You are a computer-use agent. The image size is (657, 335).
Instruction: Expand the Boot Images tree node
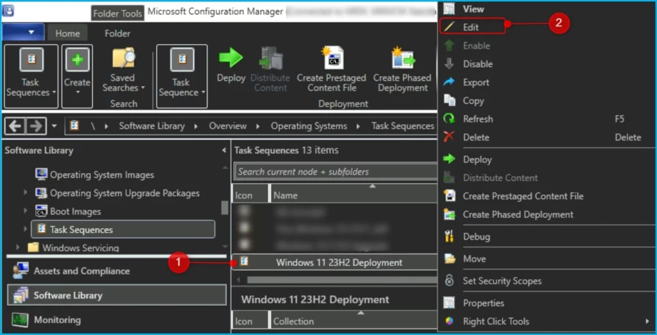[26, 211]
